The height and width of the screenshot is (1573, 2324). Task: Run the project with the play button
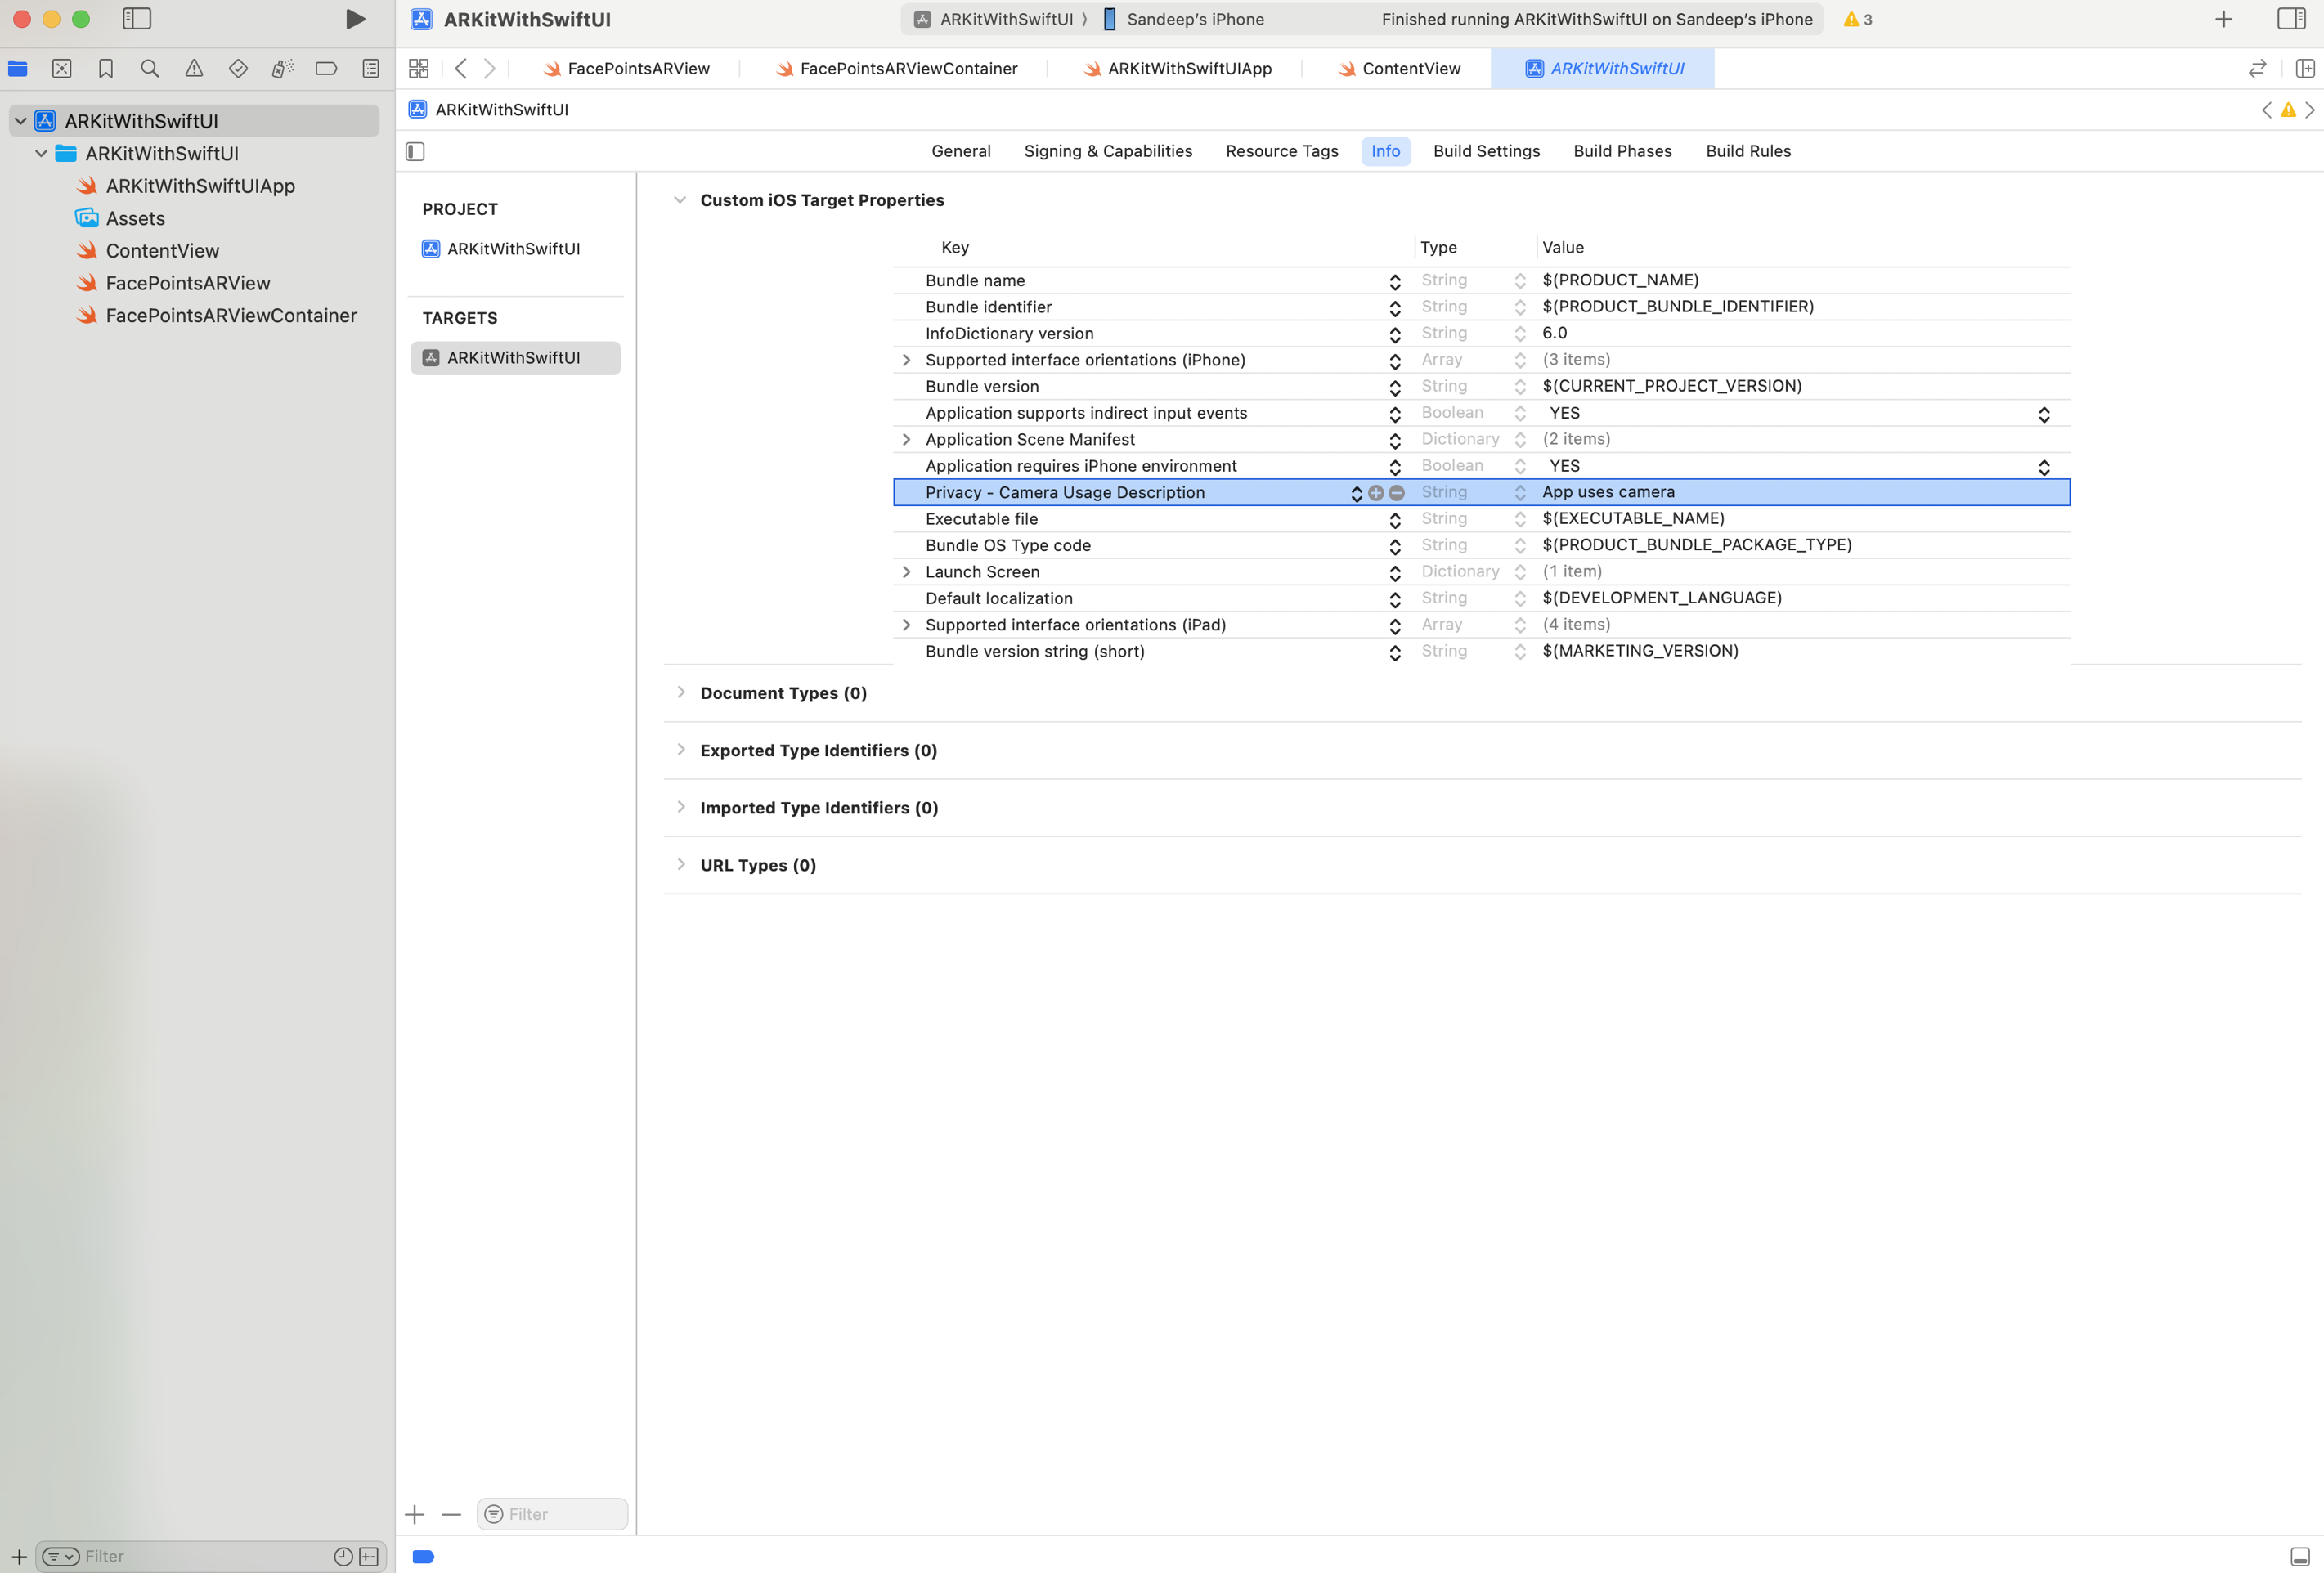pos(355,19)
